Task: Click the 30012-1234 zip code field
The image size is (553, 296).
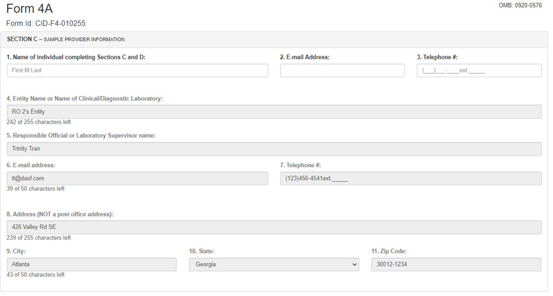Action: [x=456, y=265]
